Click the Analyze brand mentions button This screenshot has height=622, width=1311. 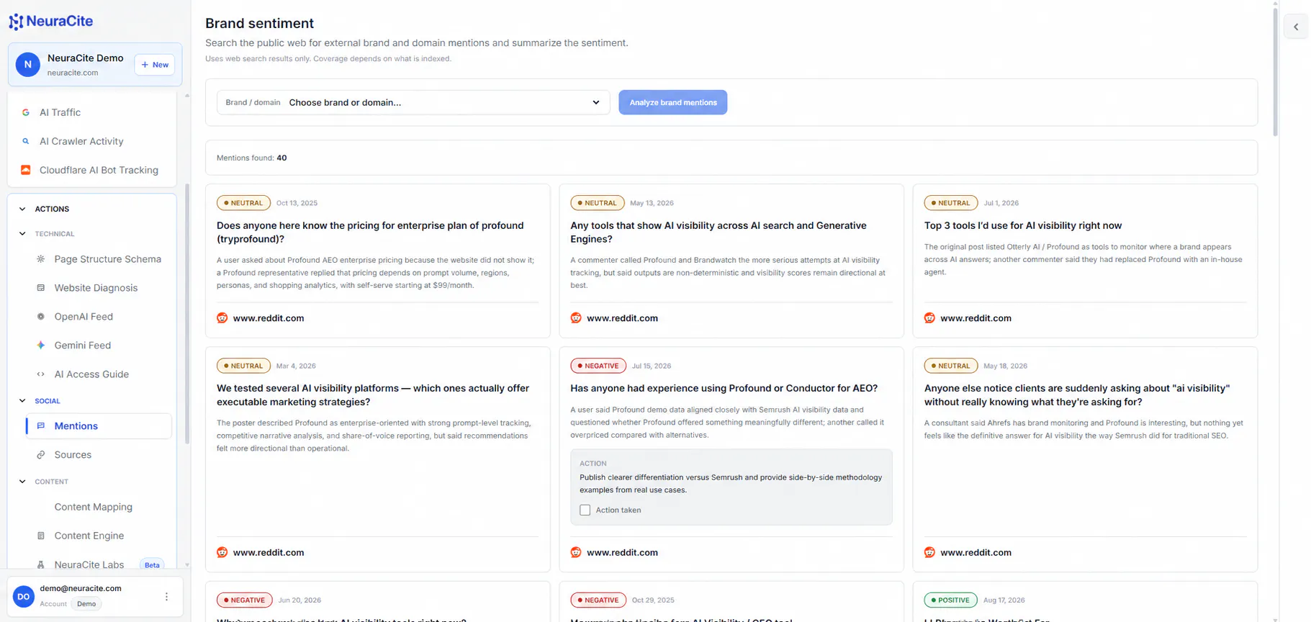point(673,102)
